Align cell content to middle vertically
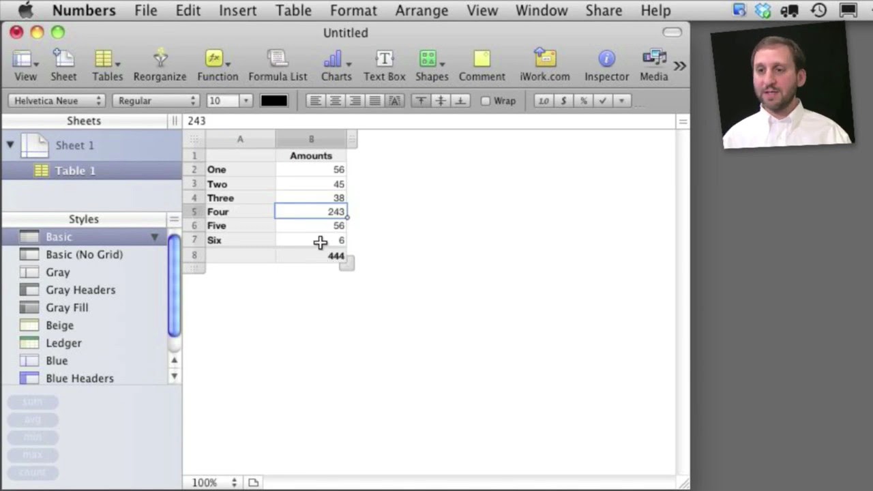The image size is (873, 491). 441,100
